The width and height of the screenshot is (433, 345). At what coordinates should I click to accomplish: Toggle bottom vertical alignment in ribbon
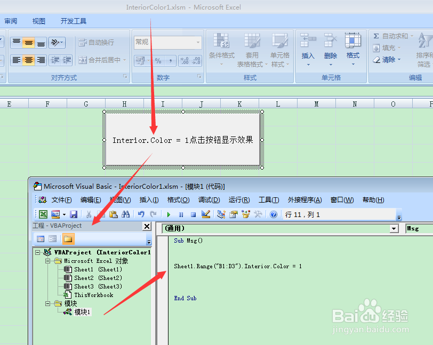point(41,43)
